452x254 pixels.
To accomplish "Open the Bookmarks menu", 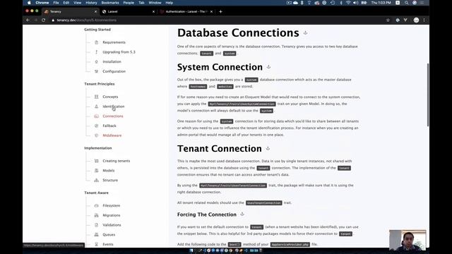I will 110,3.
